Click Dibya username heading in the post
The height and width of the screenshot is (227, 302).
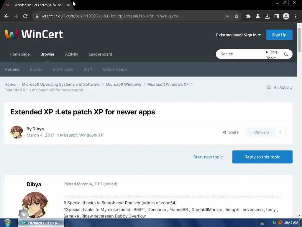[34, 184]
